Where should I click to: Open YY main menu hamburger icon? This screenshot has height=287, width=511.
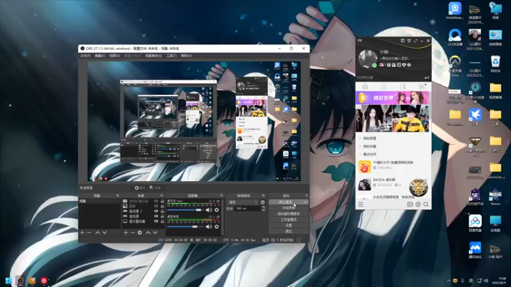[x=360, y=204]
